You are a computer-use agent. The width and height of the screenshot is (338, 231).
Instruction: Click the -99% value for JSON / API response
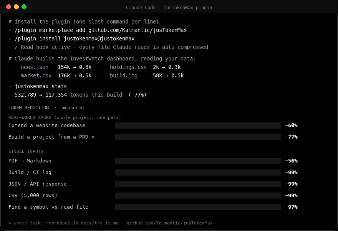pos(291,184)
